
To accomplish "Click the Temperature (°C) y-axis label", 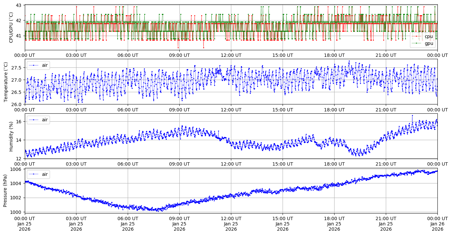I will [6, 82].
